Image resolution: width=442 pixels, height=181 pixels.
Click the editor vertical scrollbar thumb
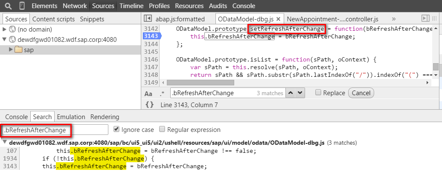[x=436, y=67]
